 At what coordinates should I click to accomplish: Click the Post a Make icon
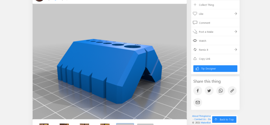point(195,32)
